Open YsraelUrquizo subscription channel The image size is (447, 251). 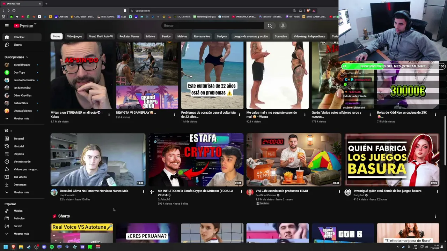click(x=22, y=65)
